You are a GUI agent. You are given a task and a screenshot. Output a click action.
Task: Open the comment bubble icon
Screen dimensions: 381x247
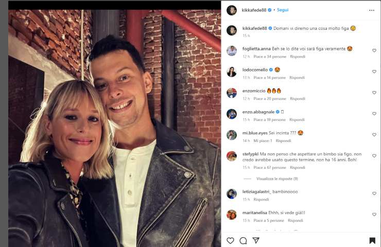pyautogui.click(x=243, y=240)
